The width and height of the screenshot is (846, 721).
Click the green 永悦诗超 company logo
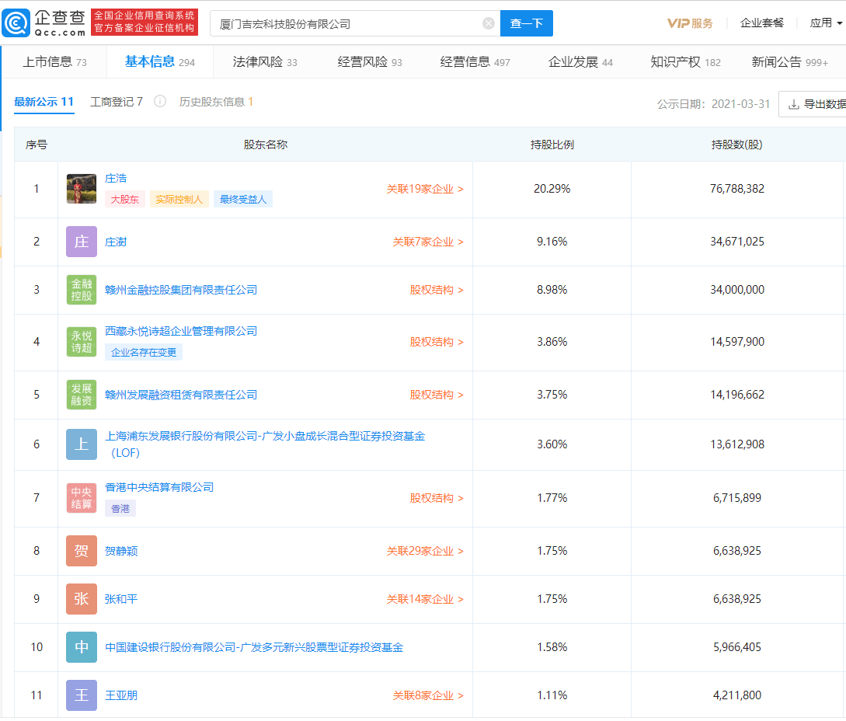tap(82, 342)
